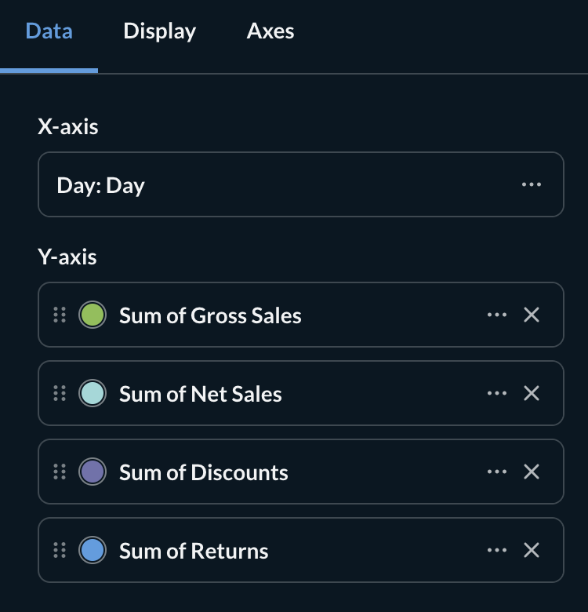The width and height of the screenshot is (588, 612).
Task: Click the Returns drag handle
Action: click(60, 550)
